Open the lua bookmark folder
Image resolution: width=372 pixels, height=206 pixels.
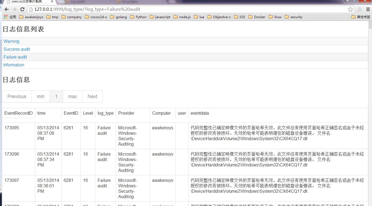coord(199,17)
